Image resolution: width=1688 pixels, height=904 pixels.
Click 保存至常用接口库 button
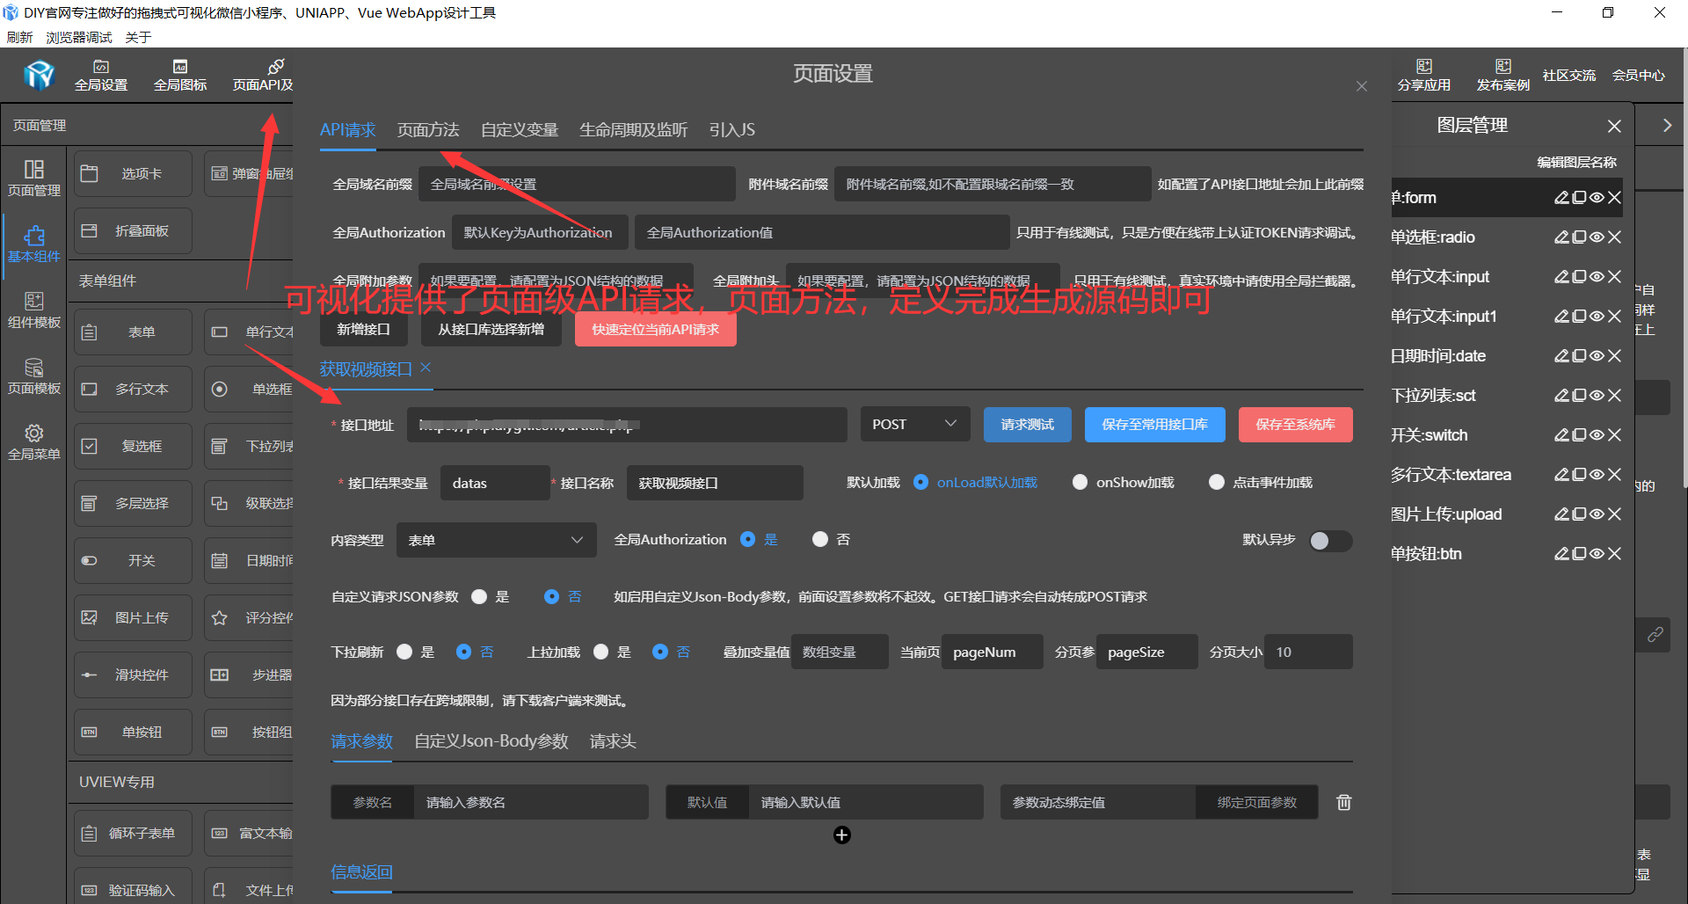(1154, 425)
